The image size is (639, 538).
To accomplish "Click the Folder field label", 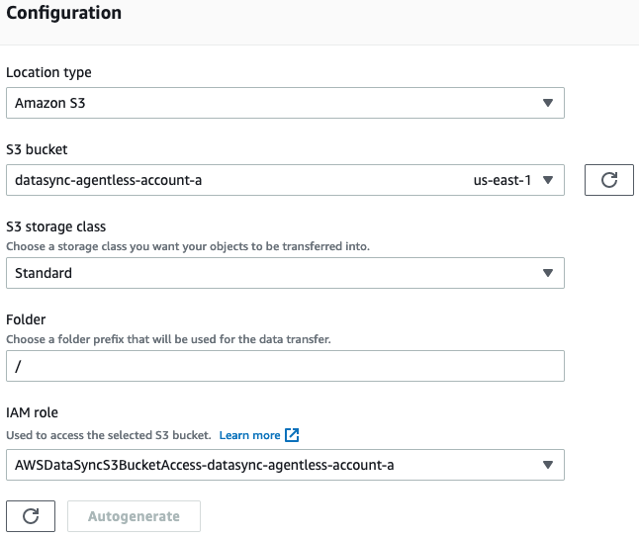I will 26,319.
